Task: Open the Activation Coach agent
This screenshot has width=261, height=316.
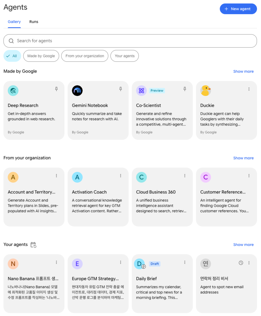Action: click(x=98, y=197)
